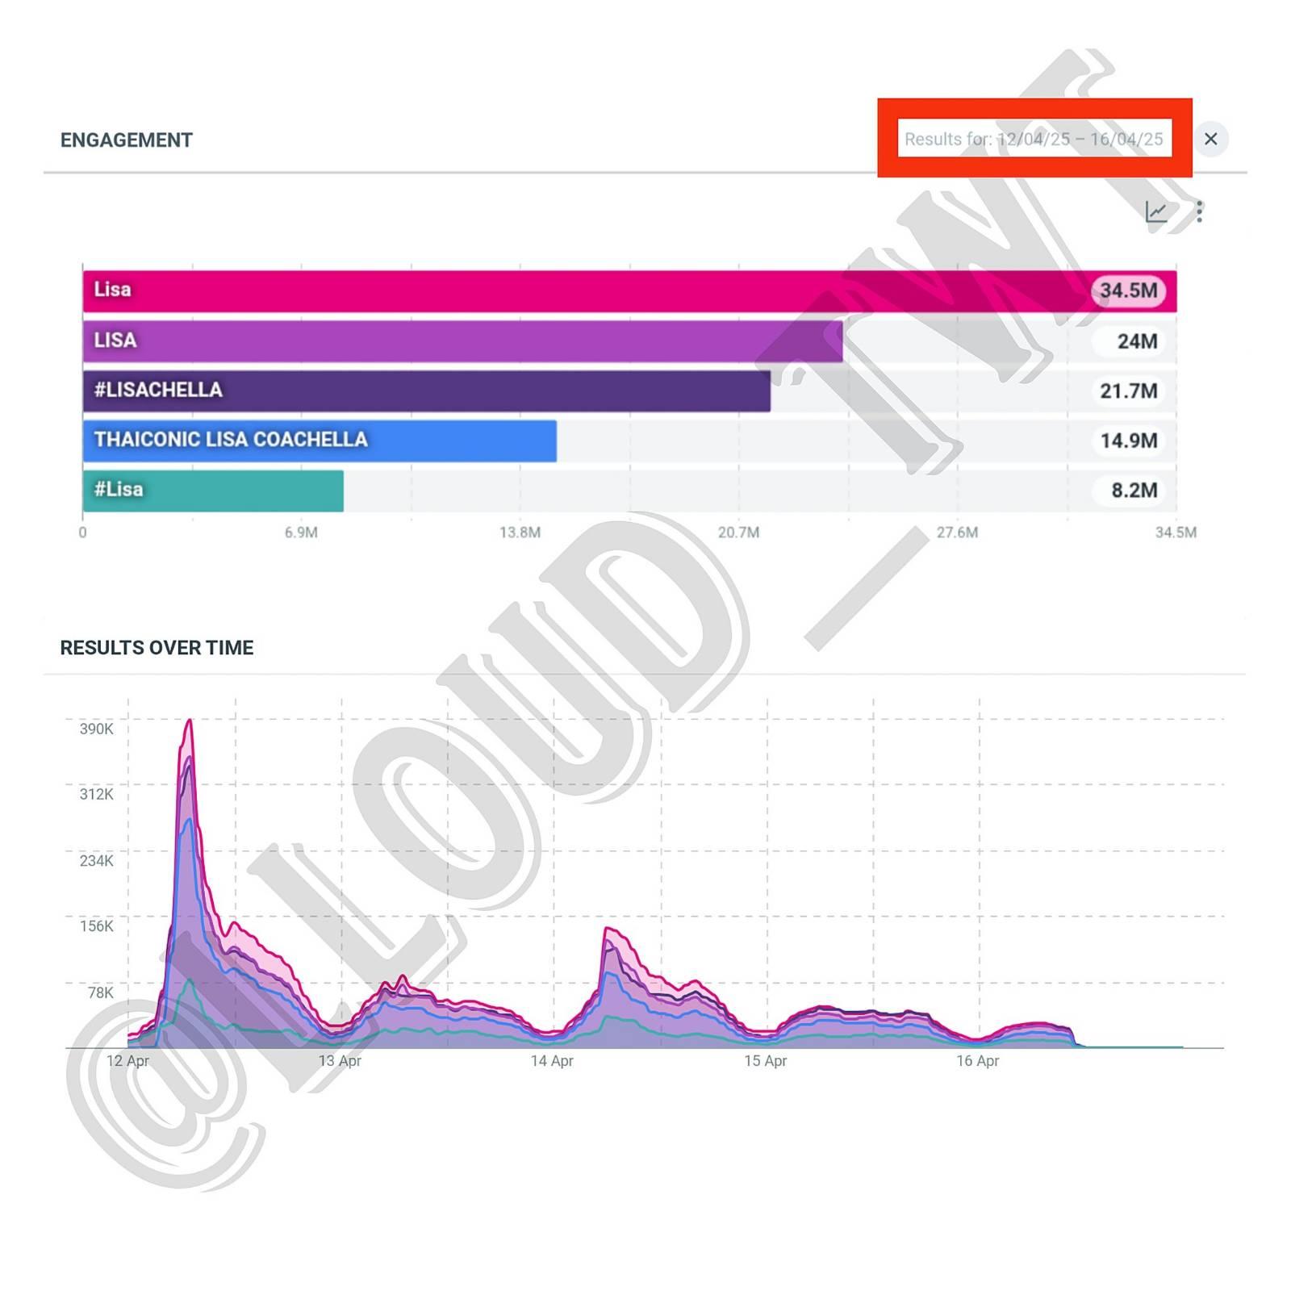Screen dimensions: 1291x1291
Task: Click the 13 Apr axis label
Action: pos(340,1060)
